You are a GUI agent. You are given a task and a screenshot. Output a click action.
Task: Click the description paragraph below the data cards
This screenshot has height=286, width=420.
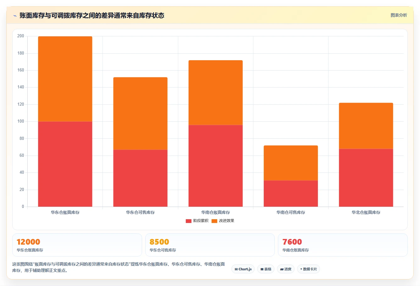(x=119, y=267)
